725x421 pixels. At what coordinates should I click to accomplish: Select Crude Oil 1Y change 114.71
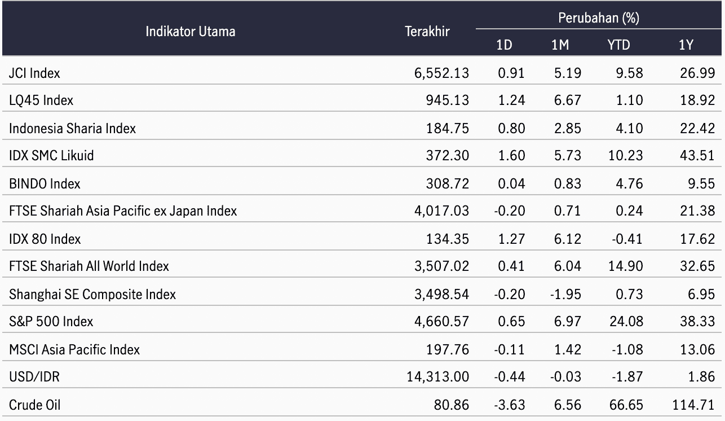695,405
